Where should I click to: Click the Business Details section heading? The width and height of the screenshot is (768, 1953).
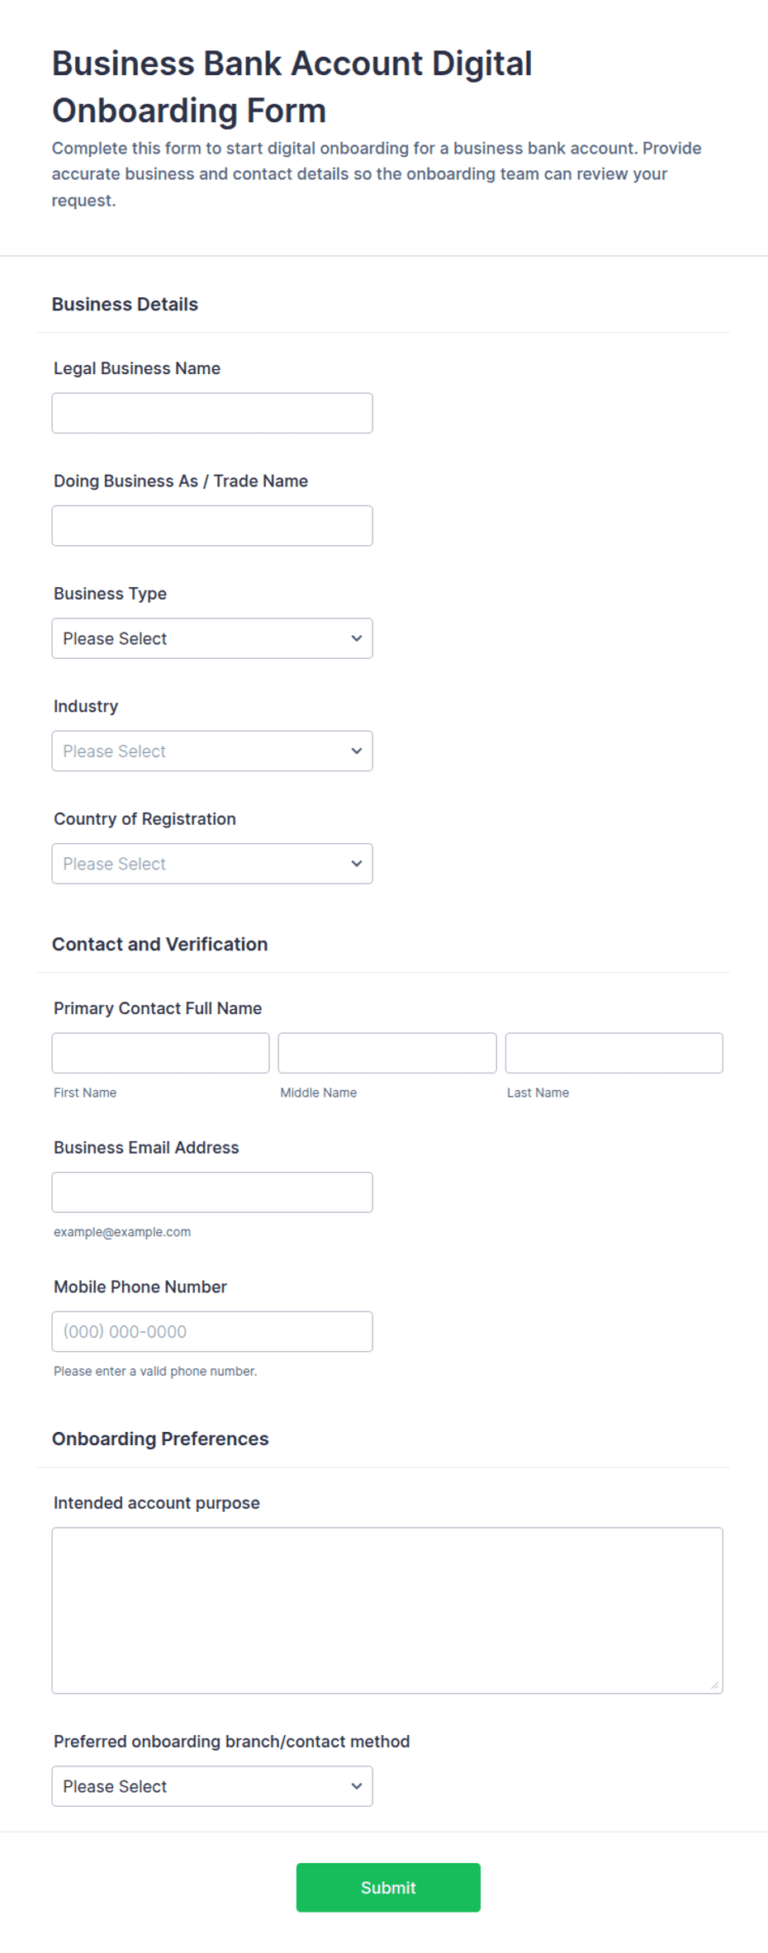pos(125,304)
